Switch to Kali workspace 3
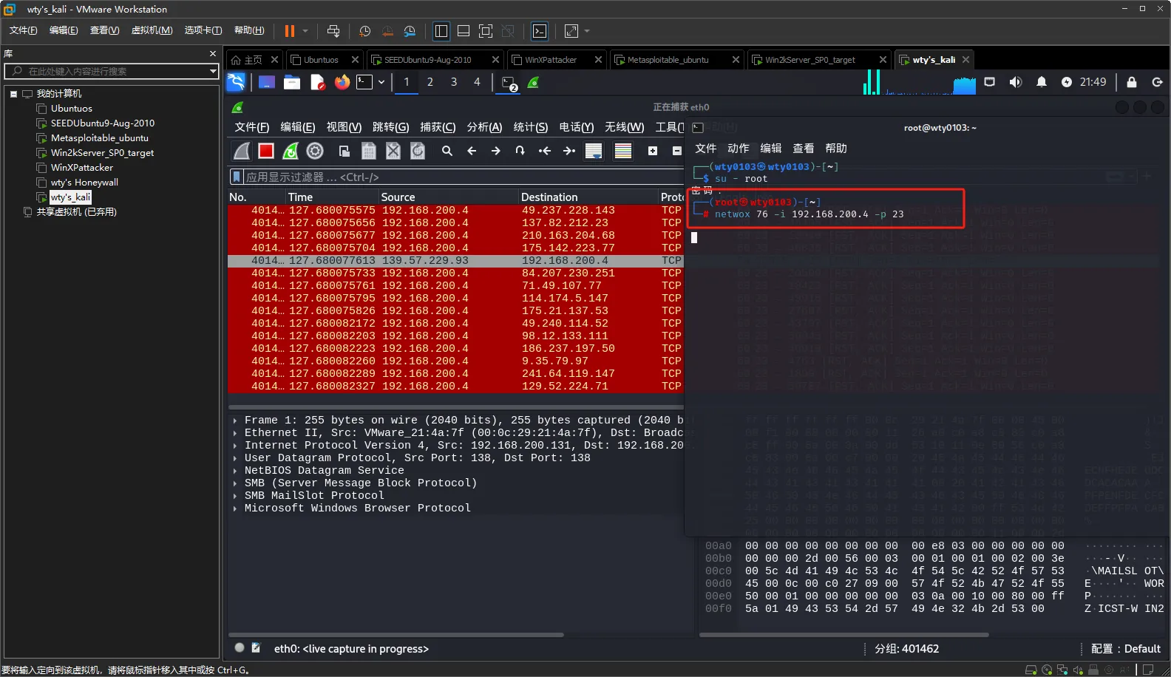This screenshot has width=1171, height=677. tap(454, 82)
